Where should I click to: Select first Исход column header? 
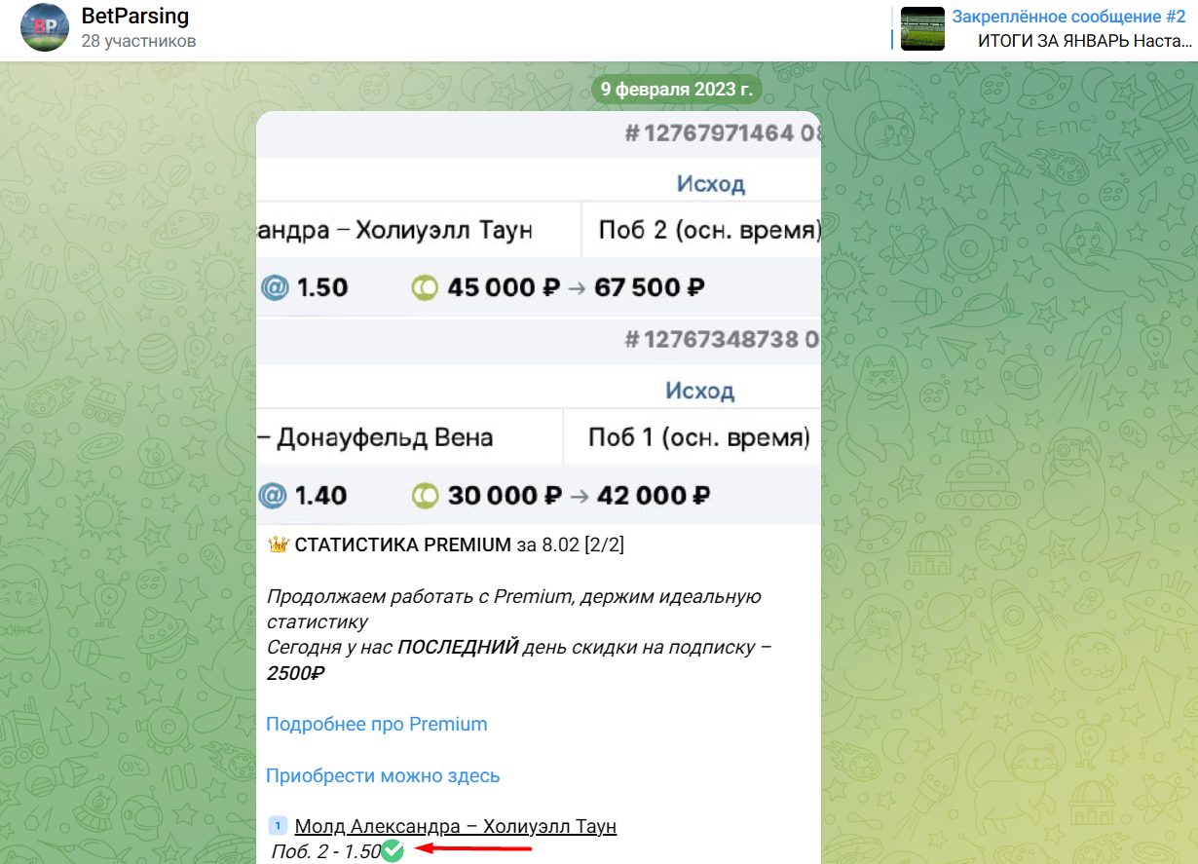711,183
